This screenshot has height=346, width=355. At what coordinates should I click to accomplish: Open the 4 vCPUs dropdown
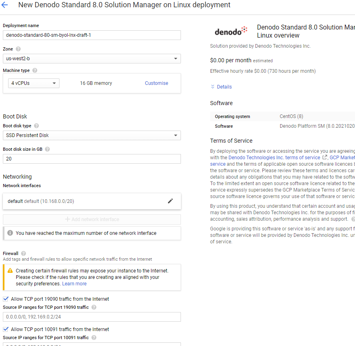(34, 83)
